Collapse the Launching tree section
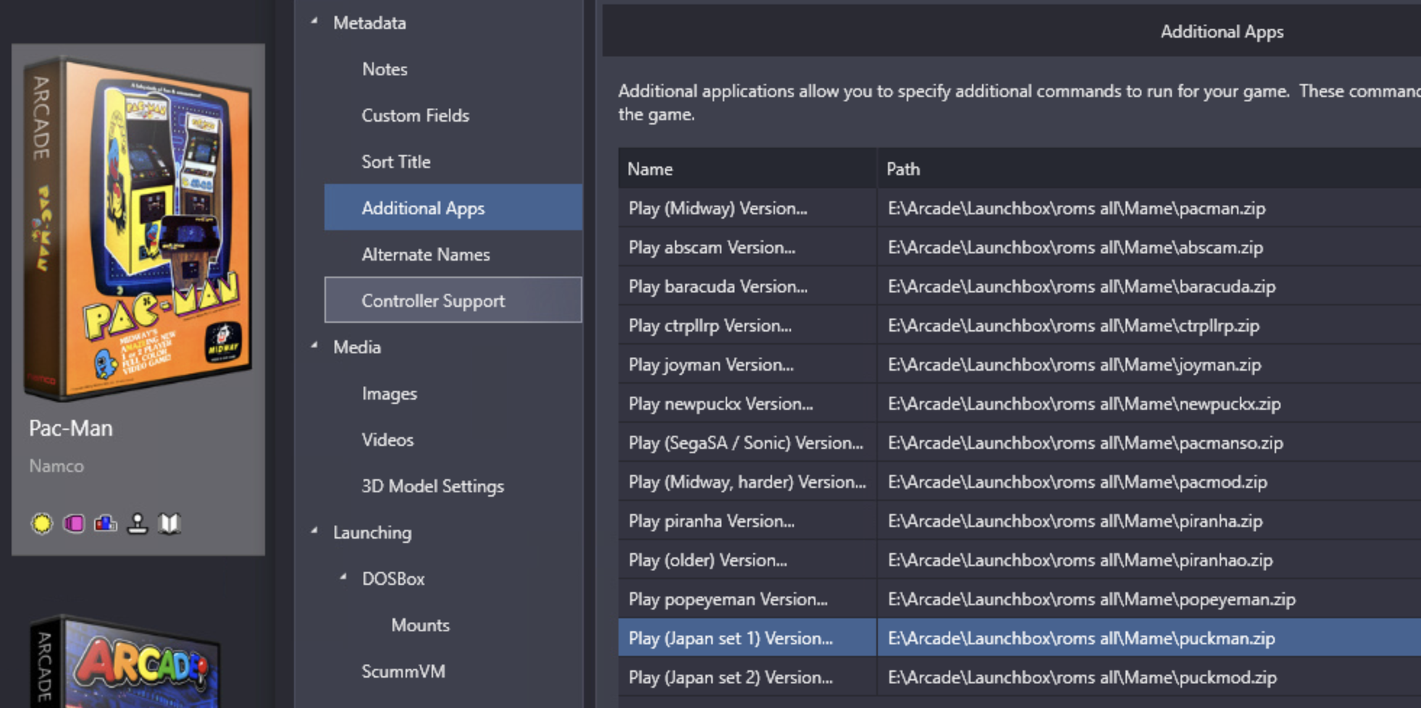 314,531
